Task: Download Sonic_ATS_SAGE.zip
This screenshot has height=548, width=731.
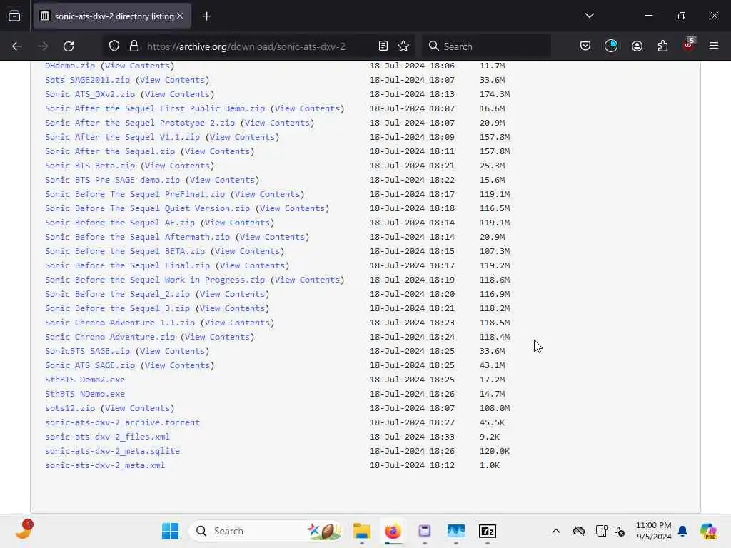Action: click(x=89, y=366)
